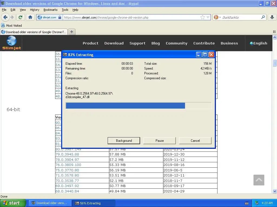
Task: Open the View menu
Action: click(x=23, y=10)
